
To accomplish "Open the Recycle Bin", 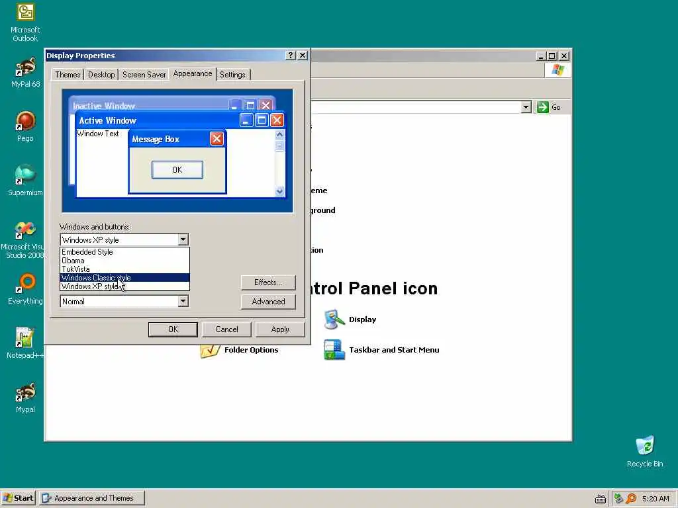I will (645, 451).
